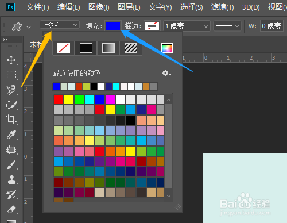
Task: Open the 图像(I) menu
Action: [x=99, y=7]
